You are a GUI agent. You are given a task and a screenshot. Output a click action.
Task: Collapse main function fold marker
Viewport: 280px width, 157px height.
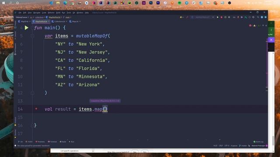pyautogui.click(x=32, y=28)
